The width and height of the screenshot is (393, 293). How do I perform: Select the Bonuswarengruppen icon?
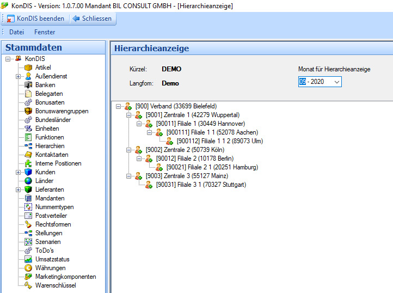[x=28, y=111]
